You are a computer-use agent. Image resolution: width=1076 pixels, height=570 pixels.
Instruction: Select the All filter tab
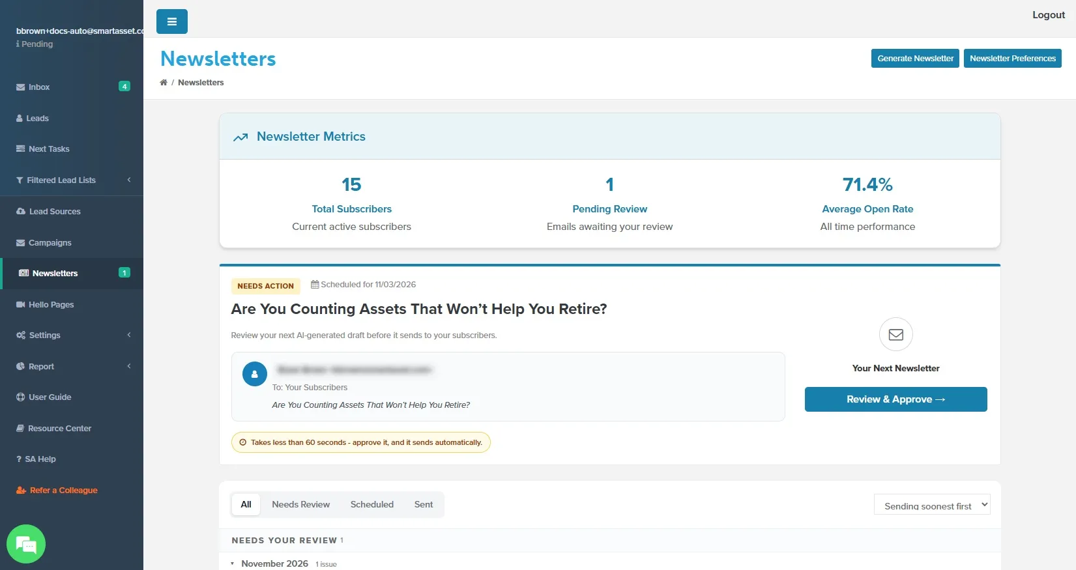246,504
